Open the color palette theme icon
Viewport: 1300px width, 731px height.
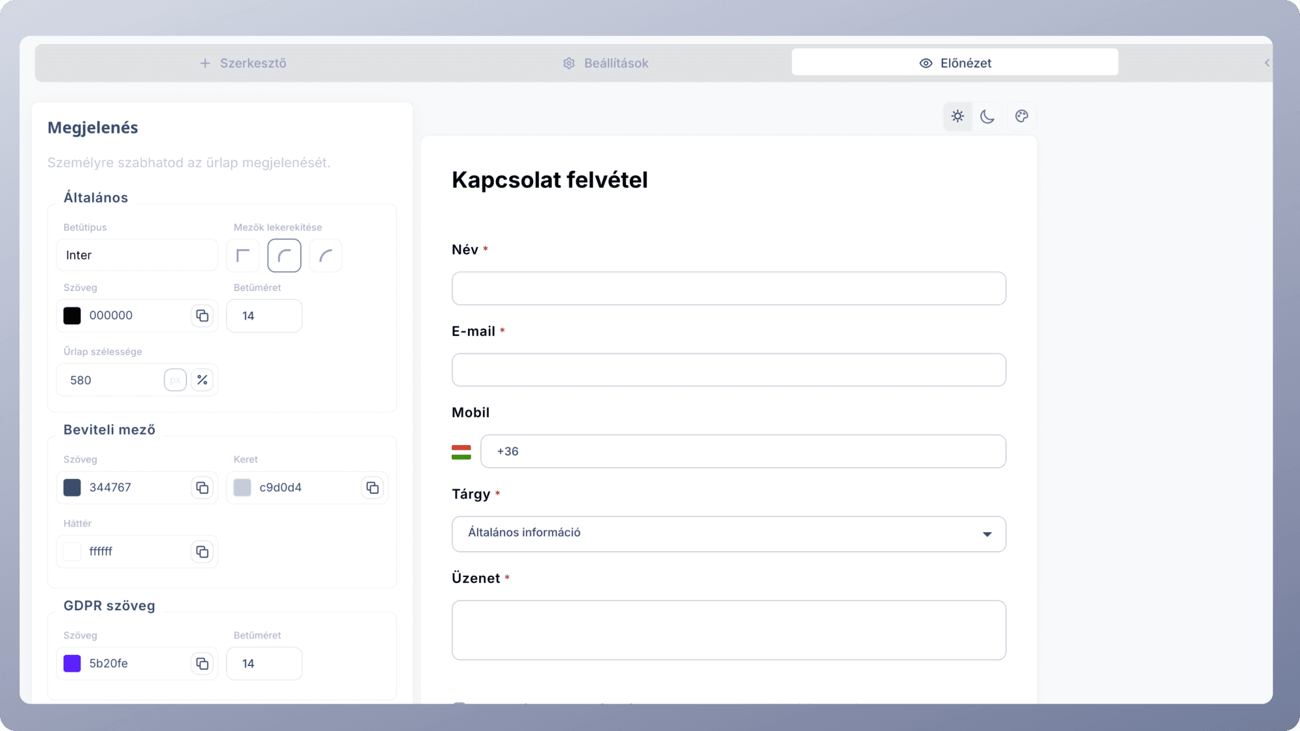[x=1022, y=116]
